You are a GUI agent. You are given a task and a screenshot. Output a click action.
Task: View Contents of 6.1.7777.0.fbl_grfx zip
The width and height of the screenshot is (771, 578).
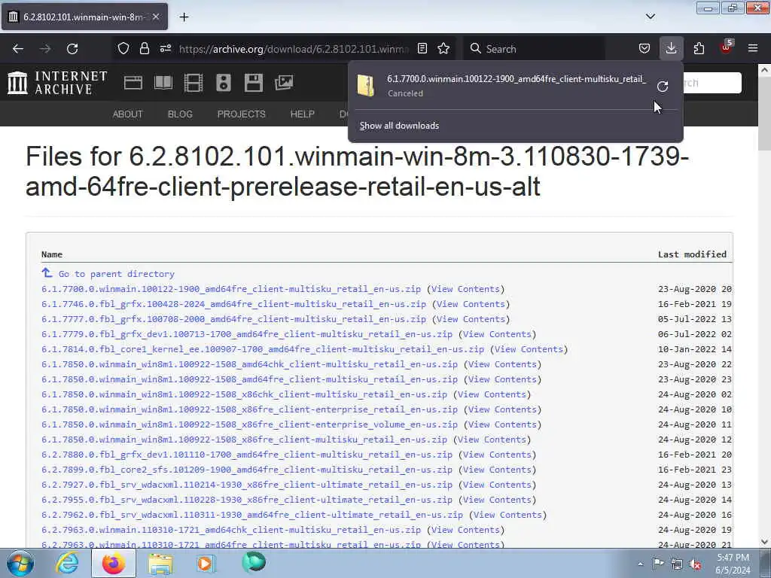tap(471, 319)
